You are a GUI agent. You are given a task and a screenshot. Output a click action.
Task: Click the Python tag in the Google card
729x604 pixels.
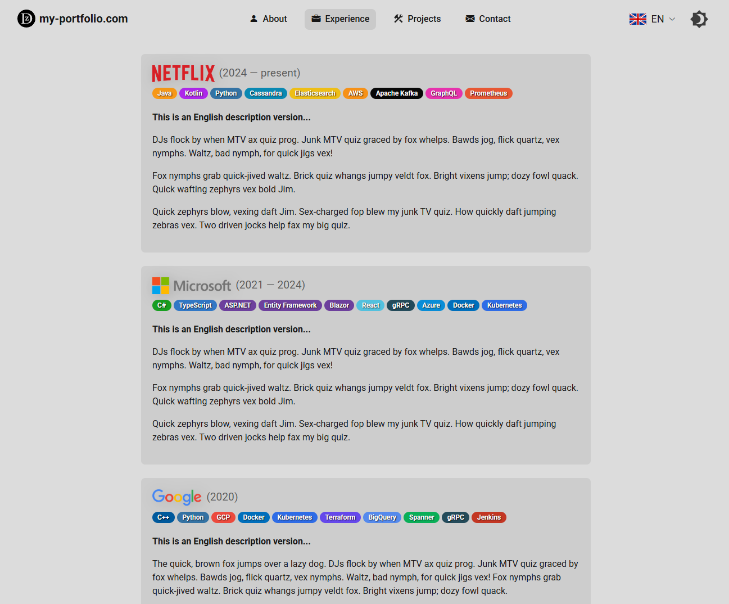point(193,517)
